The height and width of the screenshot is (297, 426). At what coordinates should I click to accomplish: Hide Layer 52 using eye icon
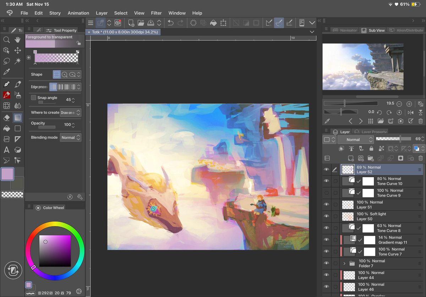tap(326, 170)
